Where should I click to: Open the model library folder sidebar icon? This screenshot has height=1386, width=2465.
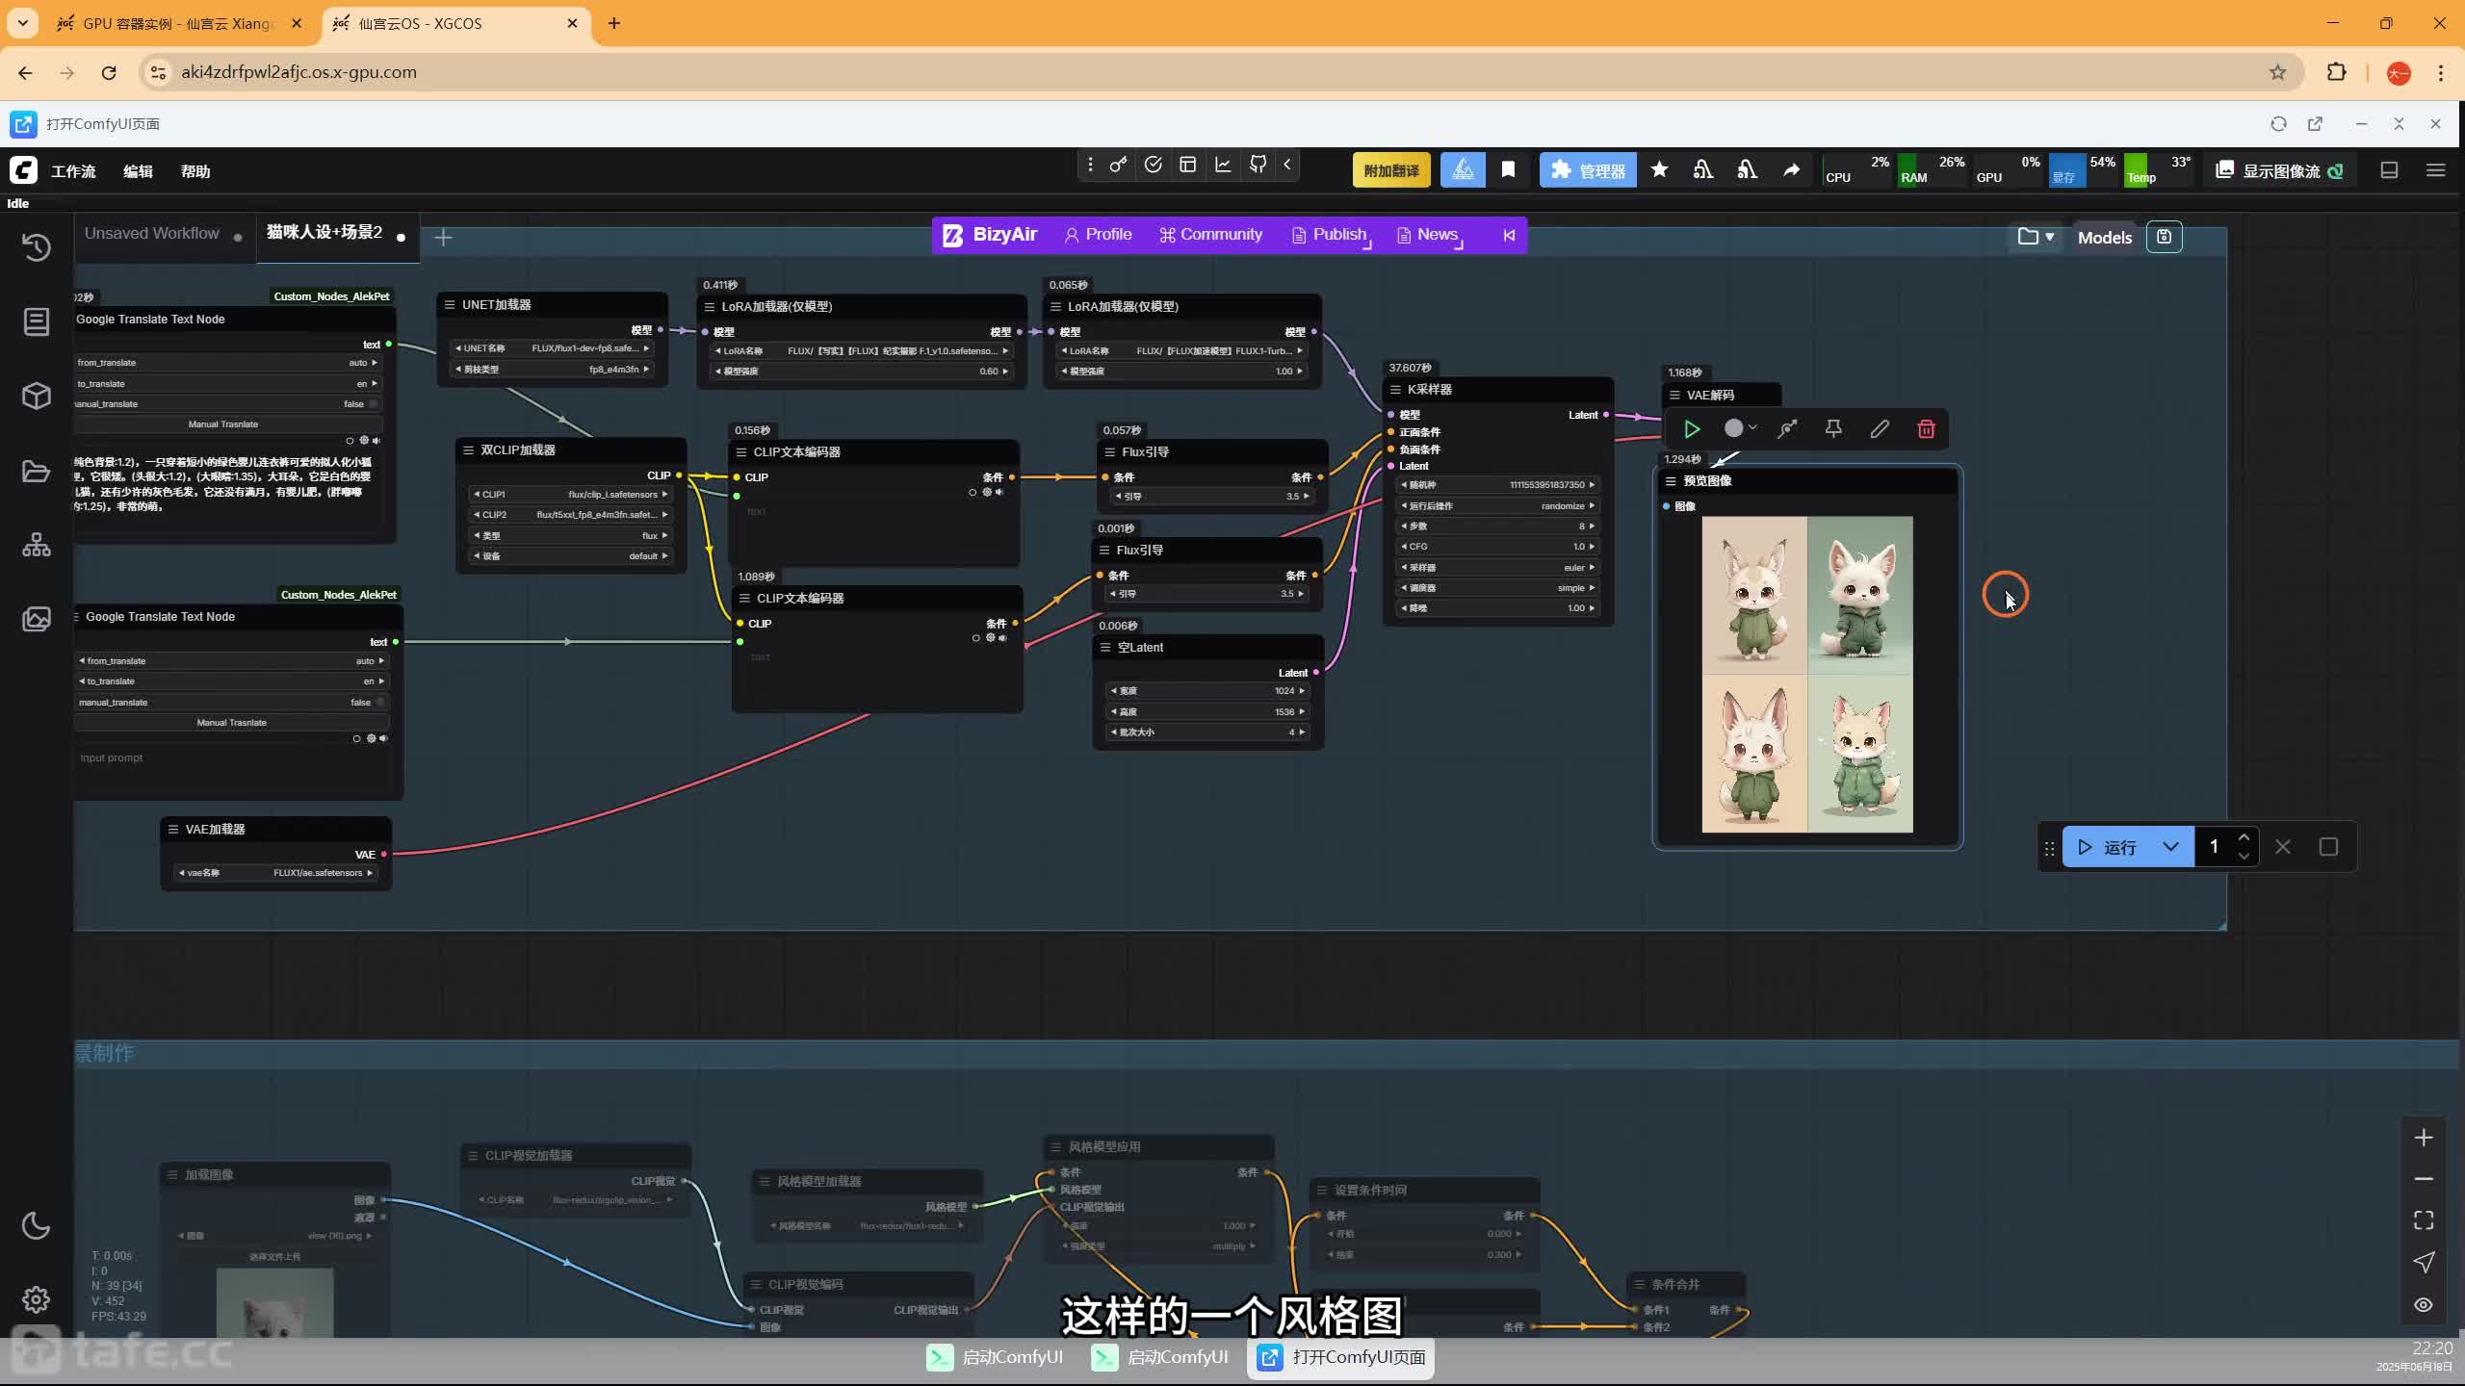(x=37, y=471)
